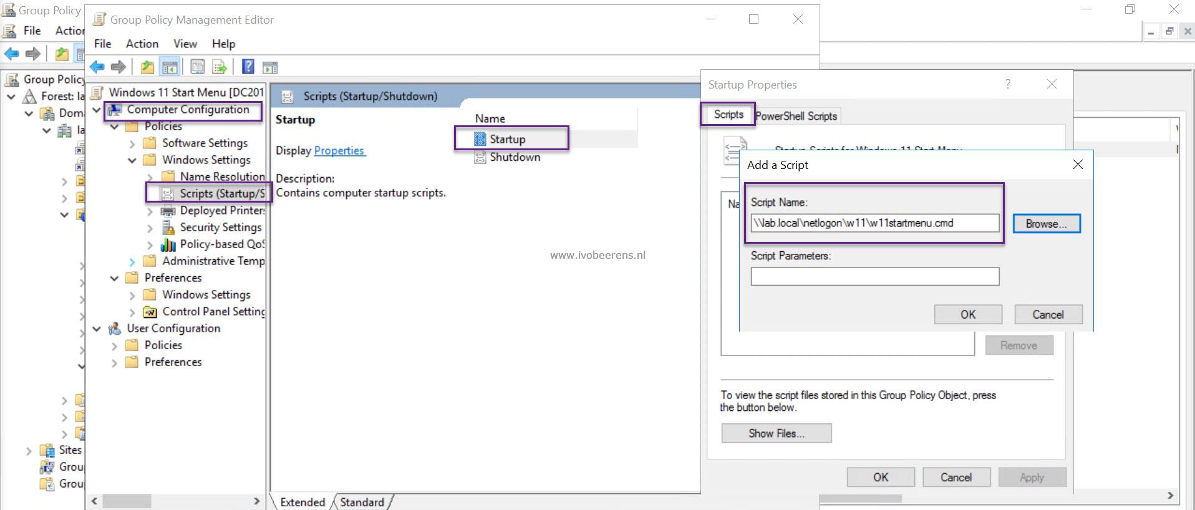Open the File menu in background Group Policy window
1195x510 pixels.
(32, 31)
